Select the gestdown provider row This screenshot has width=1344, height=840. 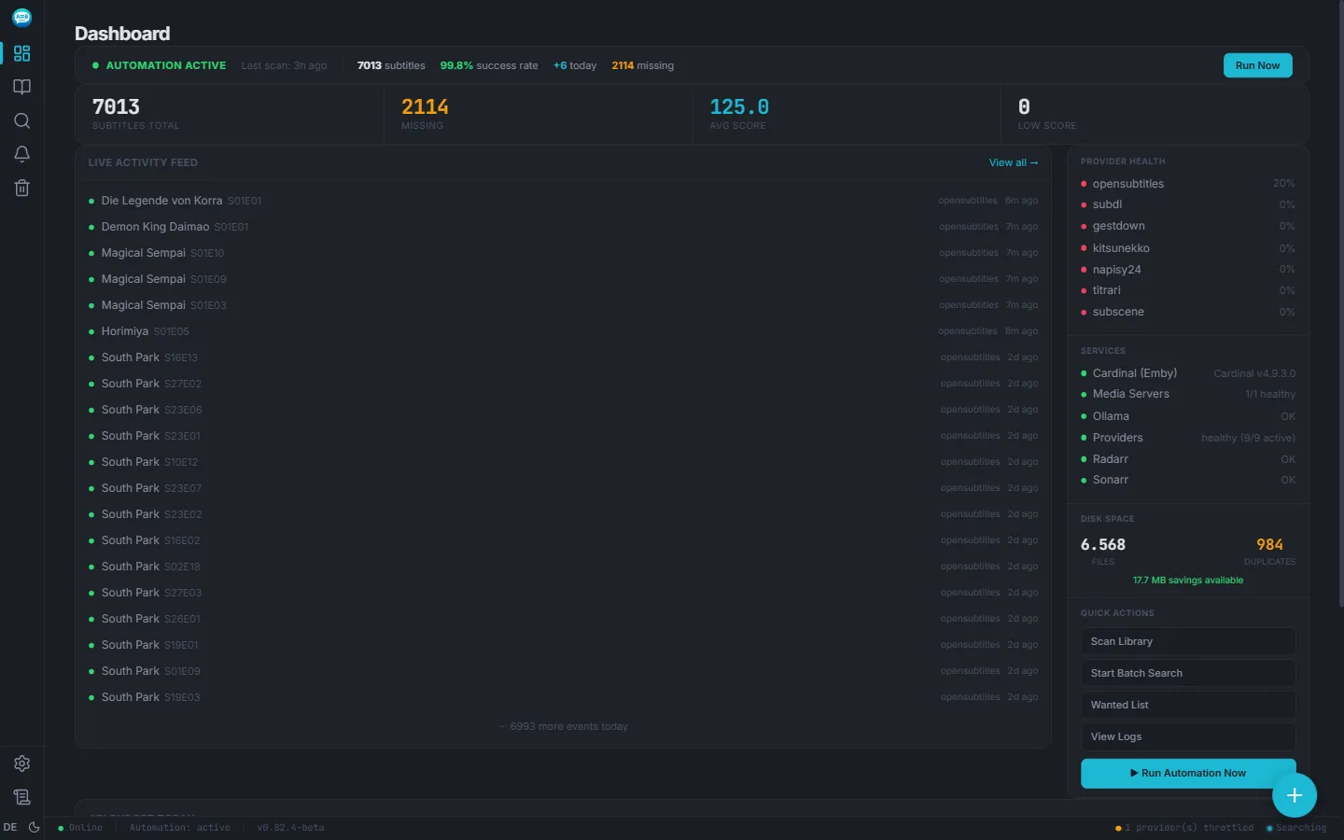(1188, 226)
